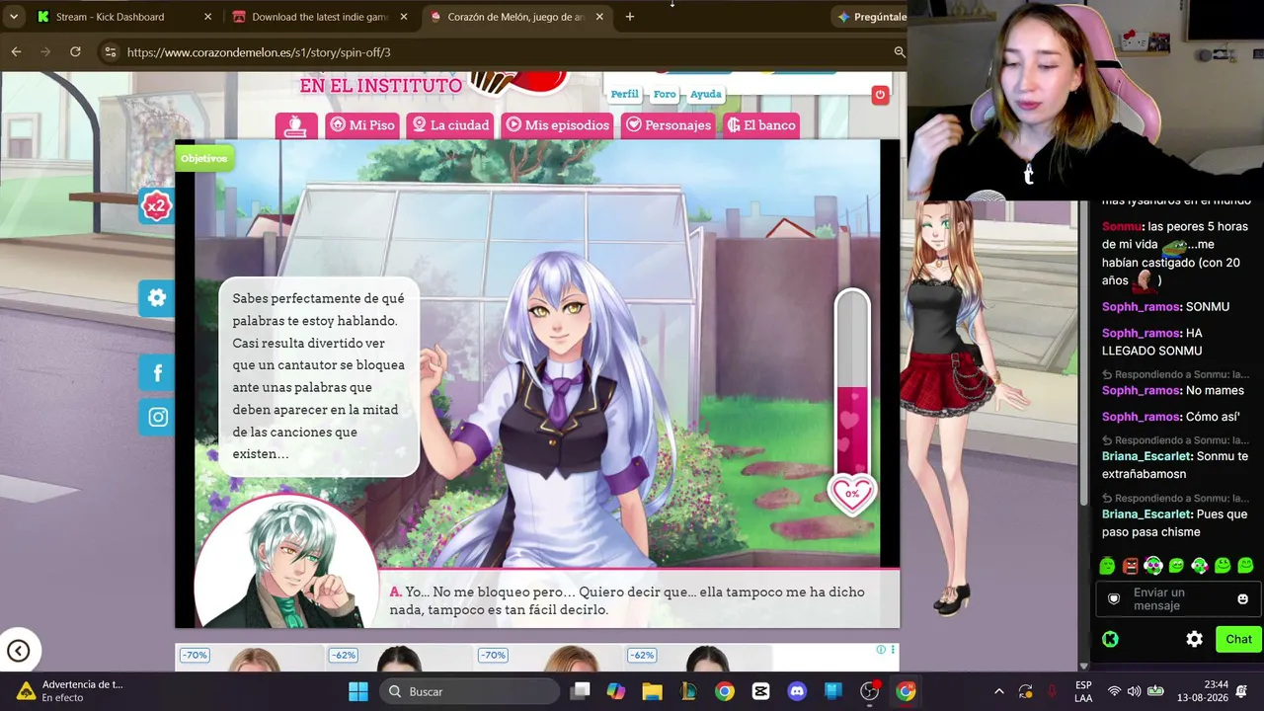Open La ciudad menu
The height and width of the screenshot is (711, 1264).
(x=450, y=125)
